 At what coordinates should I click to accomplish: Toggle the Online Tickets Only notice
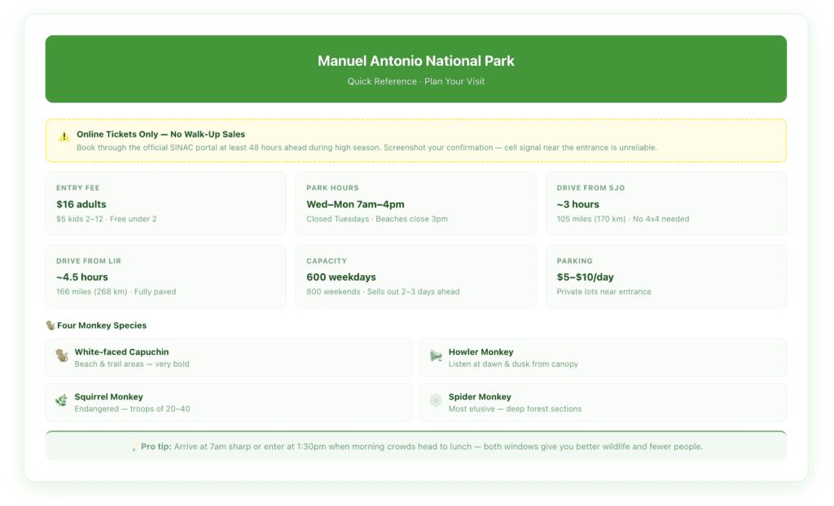416,140
